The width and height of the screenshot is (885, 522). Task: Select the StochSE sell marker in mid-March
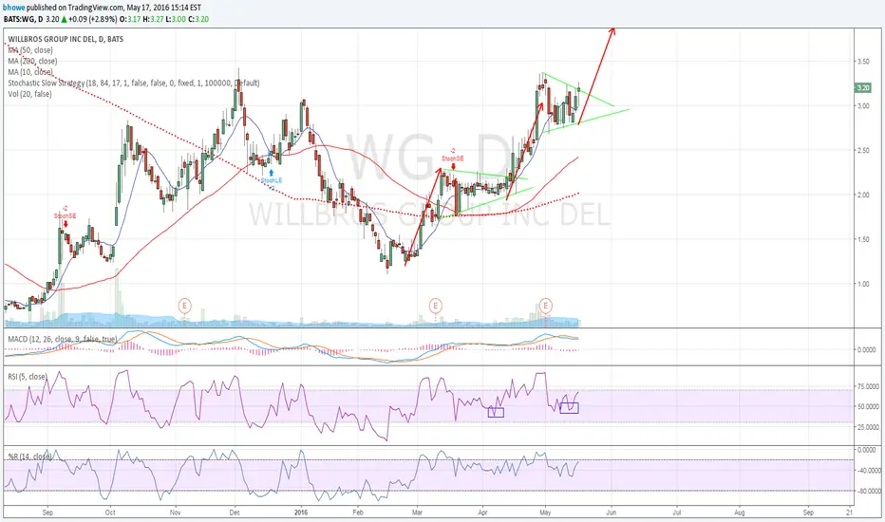click(x=453, y=158)
